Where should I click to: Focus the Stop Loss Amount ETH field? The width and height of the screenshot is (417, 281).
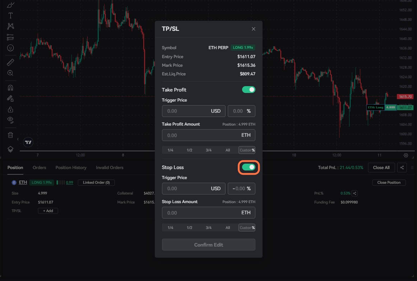[x=208, y=213]
